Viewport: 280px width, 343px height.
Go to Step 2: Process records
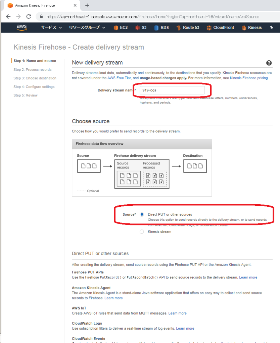33,70
